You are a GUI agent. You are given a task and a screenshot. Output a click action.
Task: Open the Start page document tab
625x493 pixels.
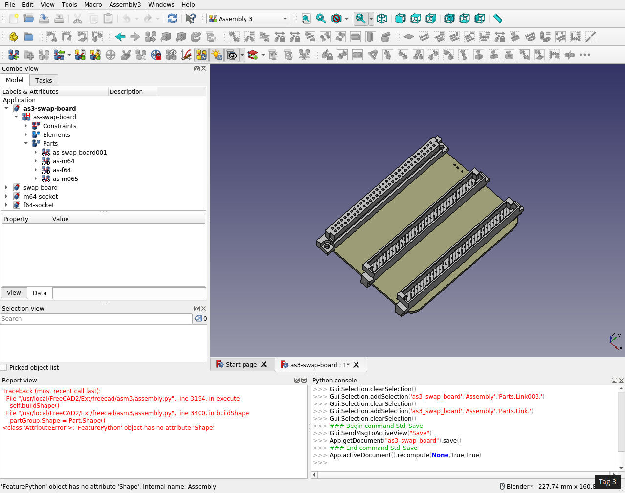[x=241, y=365]
